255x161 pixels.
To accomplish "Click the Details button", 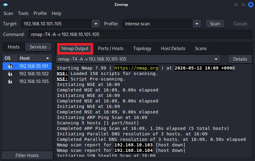I will pos(240,59).
